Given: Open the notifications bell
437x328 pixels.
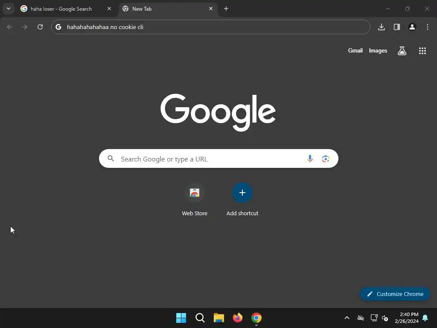Looking at the screenshot, I should 425,318.
